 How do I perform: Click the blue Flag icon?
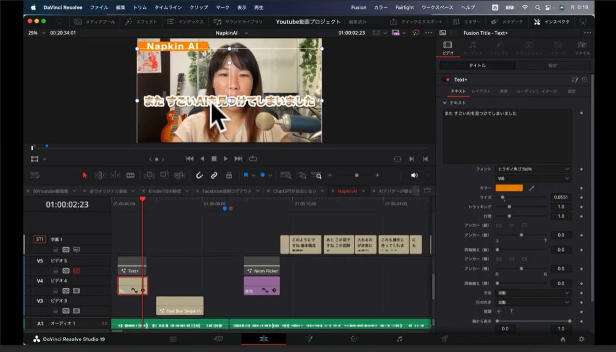coord(246,175)
